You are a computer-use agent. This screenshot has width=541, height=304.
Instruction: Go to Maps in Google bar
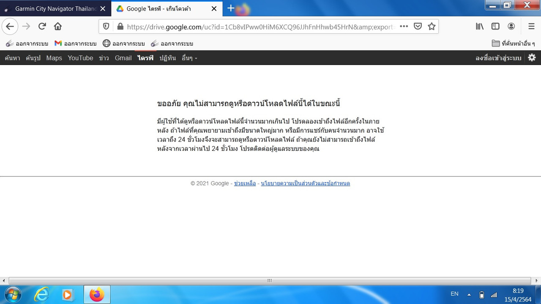pos(54,58)
